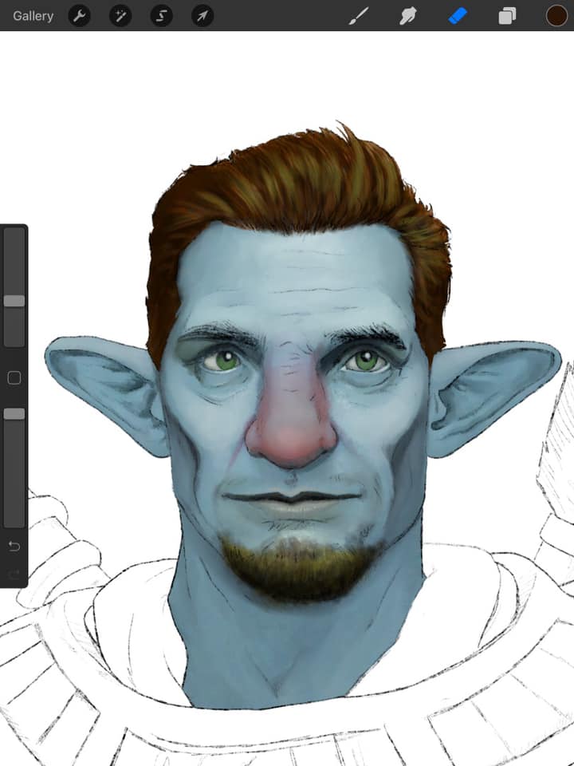Return to the Gallery

33,16
